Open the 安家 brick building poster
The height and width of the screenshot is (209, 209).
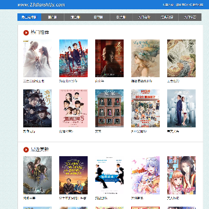point(109,108)
